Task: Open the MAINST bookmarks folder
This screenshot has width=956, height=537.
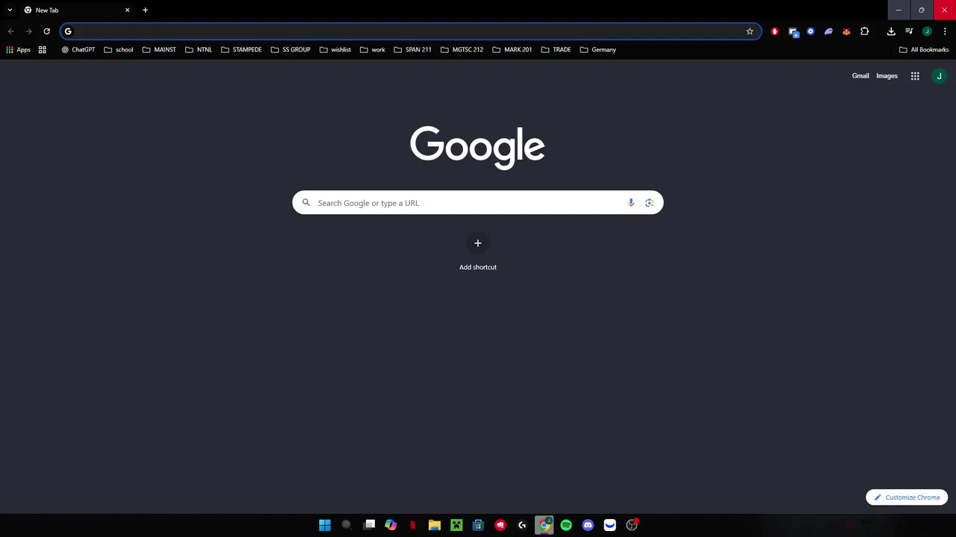Action: click(x=159, y=50)
